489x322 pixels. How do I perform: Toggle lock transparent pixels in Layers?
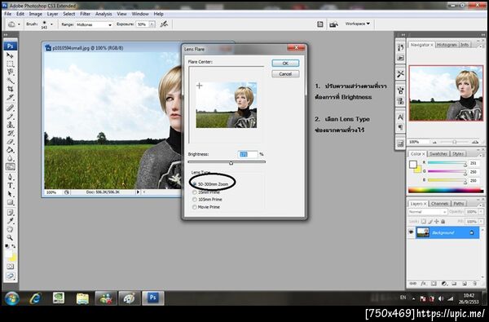pyautogui.click(x=423, y=221)
